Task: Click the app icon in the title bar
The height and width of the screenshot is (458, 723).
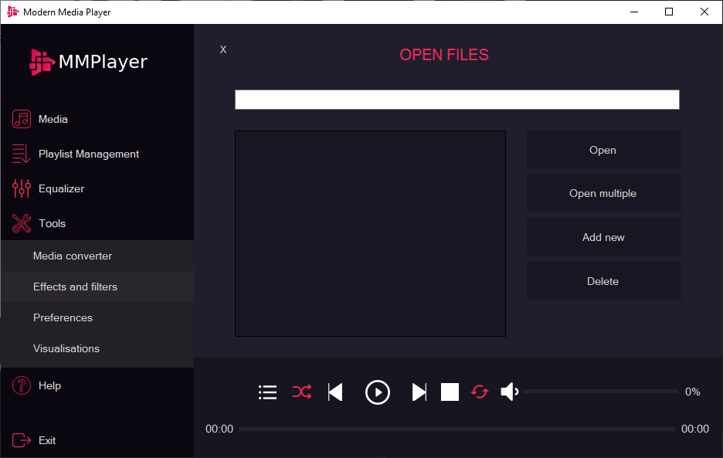Action: pyautogui.click(x=13, y=12)
